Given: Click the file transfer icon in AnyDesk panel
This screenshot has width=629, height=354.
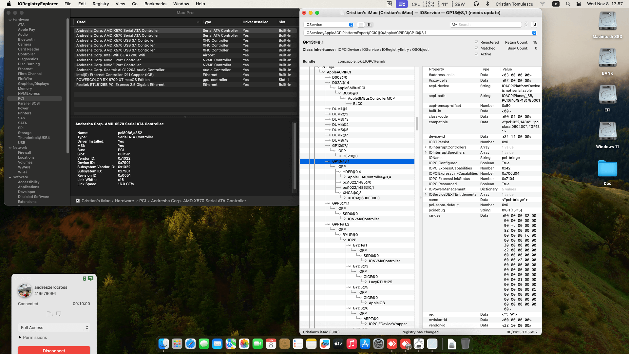Looking at the screenshot, I should [50, 314].
